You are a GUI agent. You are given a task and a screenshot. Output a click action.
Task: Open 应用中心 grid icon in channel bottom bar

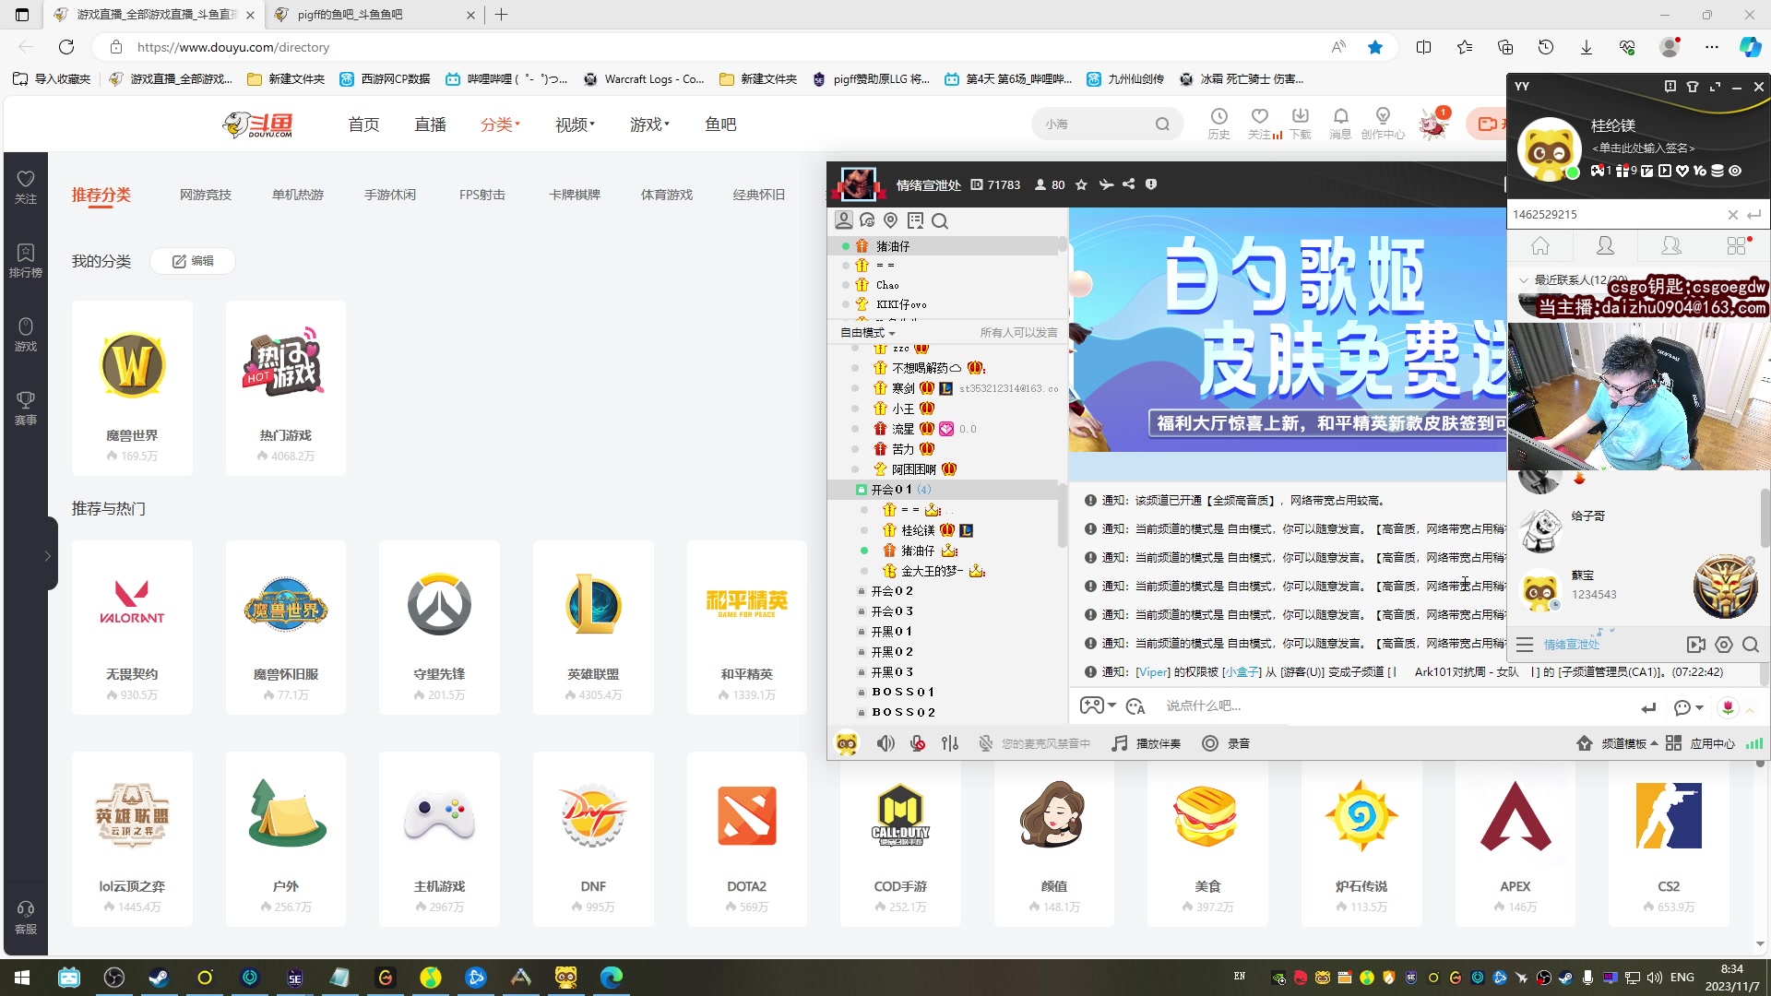pyautogui.click(x=1673, y=743)
